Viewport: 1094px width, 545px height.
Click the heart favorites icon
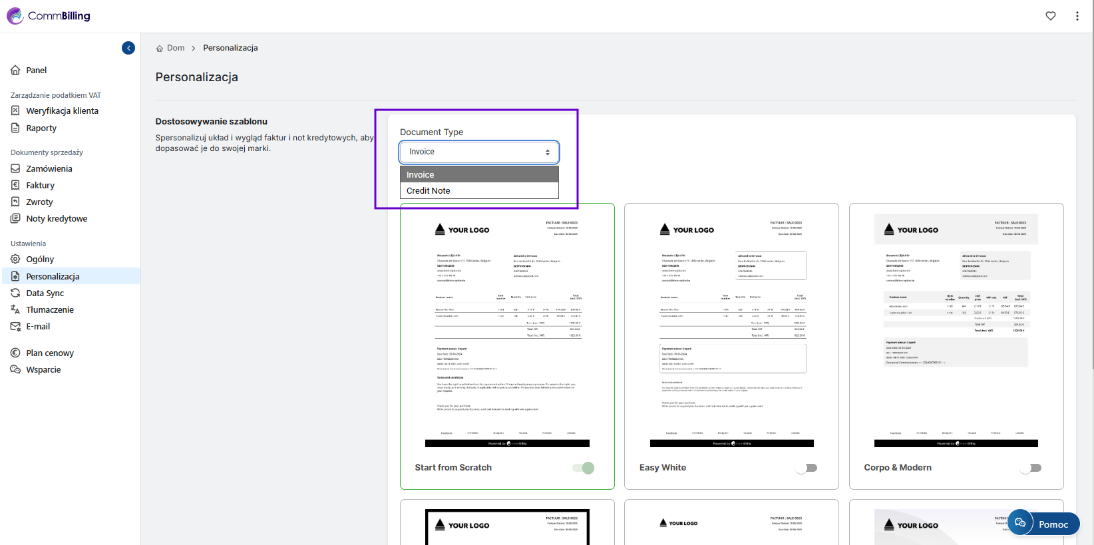[1050, 16]
